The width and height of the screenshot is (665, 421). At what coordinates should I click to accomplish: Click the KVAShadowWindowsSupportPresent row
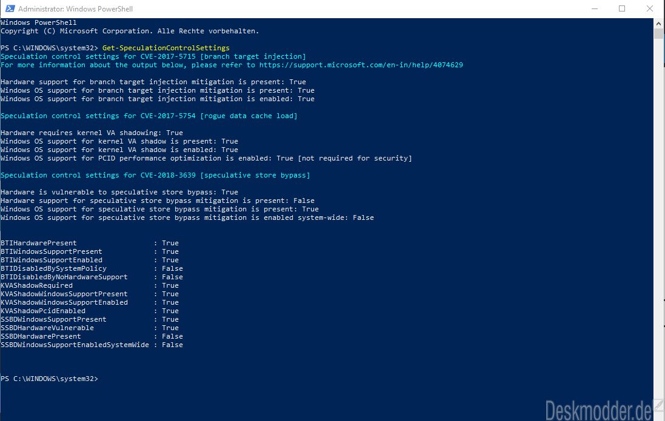(x=90, y=294)
